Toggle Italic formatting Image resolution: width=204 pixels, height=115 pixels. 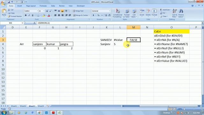29,15
